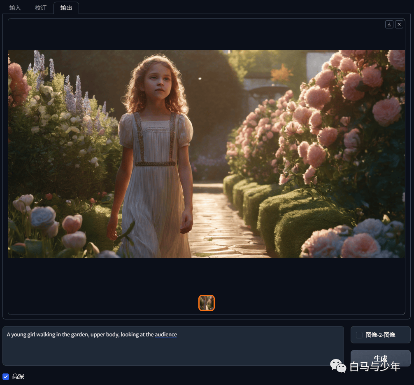Click the girl's white dress in output
Viewport: 414px width, 385px height.
coord(155,185)
